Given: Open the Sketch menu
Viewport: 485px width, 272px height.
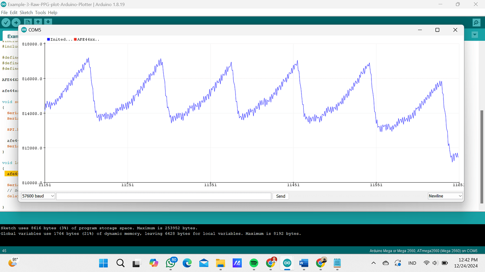Looking at the screenshot, I should [26, 12].
